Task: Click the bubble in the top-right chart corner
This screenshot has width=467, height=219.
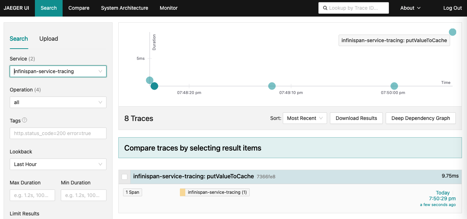Action: (x=452, y=32)
